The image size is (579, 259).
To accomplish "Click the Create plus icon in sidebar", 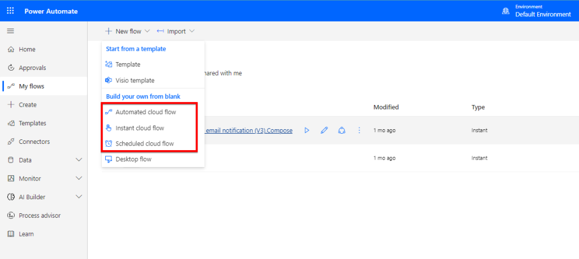I will (11, 104).
